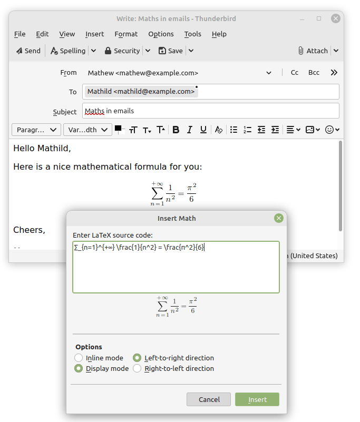The width and height of the screenshot is (360, 422).
Task: Open the Format menu
Action: click(126, 34)
